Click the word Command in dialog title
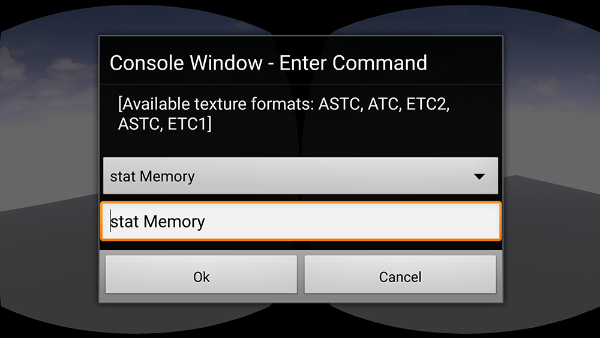The height and width of the screenshot is (338, 600). coord(380,63)
